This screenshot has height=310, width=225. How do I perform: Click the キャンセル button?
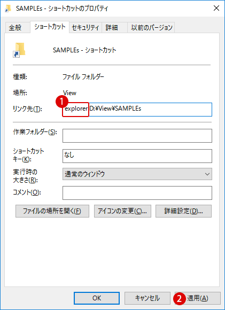[x=148, y=298]
